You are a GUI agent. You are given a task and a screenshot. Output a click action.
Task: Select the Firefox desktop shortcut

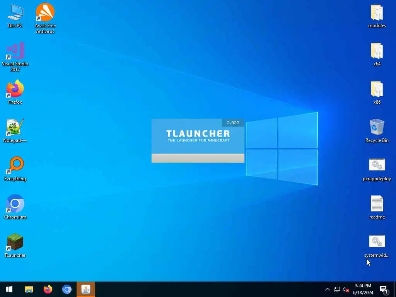[15, 92]
